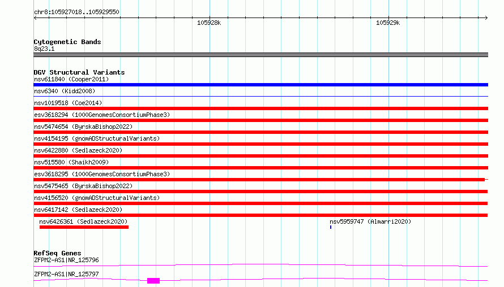Screen dimensions: 504x287
Task: Click the tiny blue nsv5959747 variant marker
Action: (x=330, y=227)
